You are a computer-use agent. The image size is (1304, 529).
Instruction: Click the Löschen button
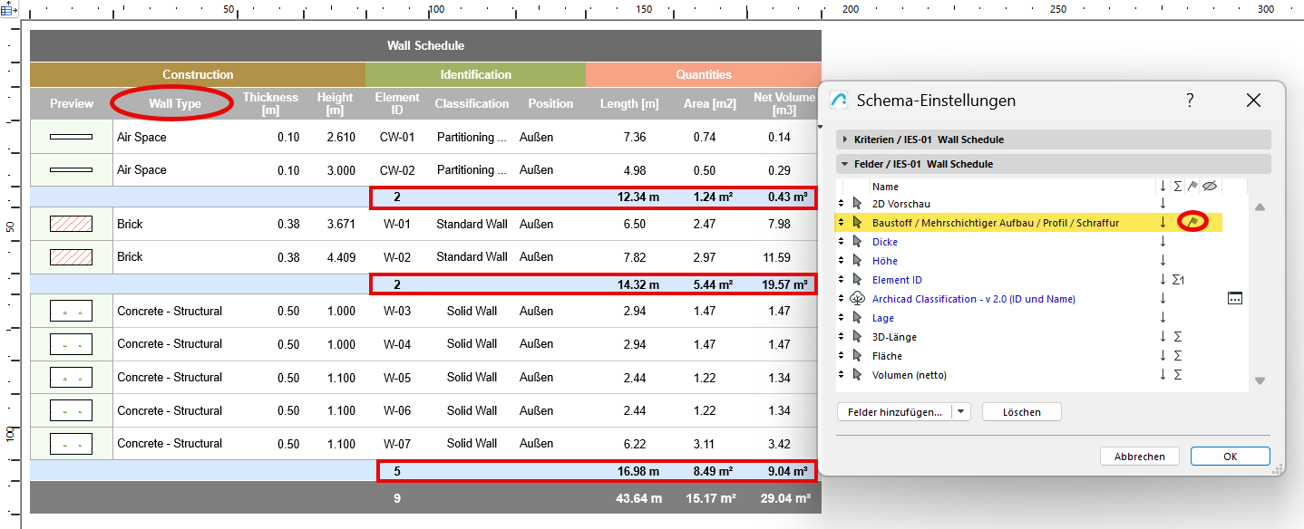click(x=1021, y=412)
